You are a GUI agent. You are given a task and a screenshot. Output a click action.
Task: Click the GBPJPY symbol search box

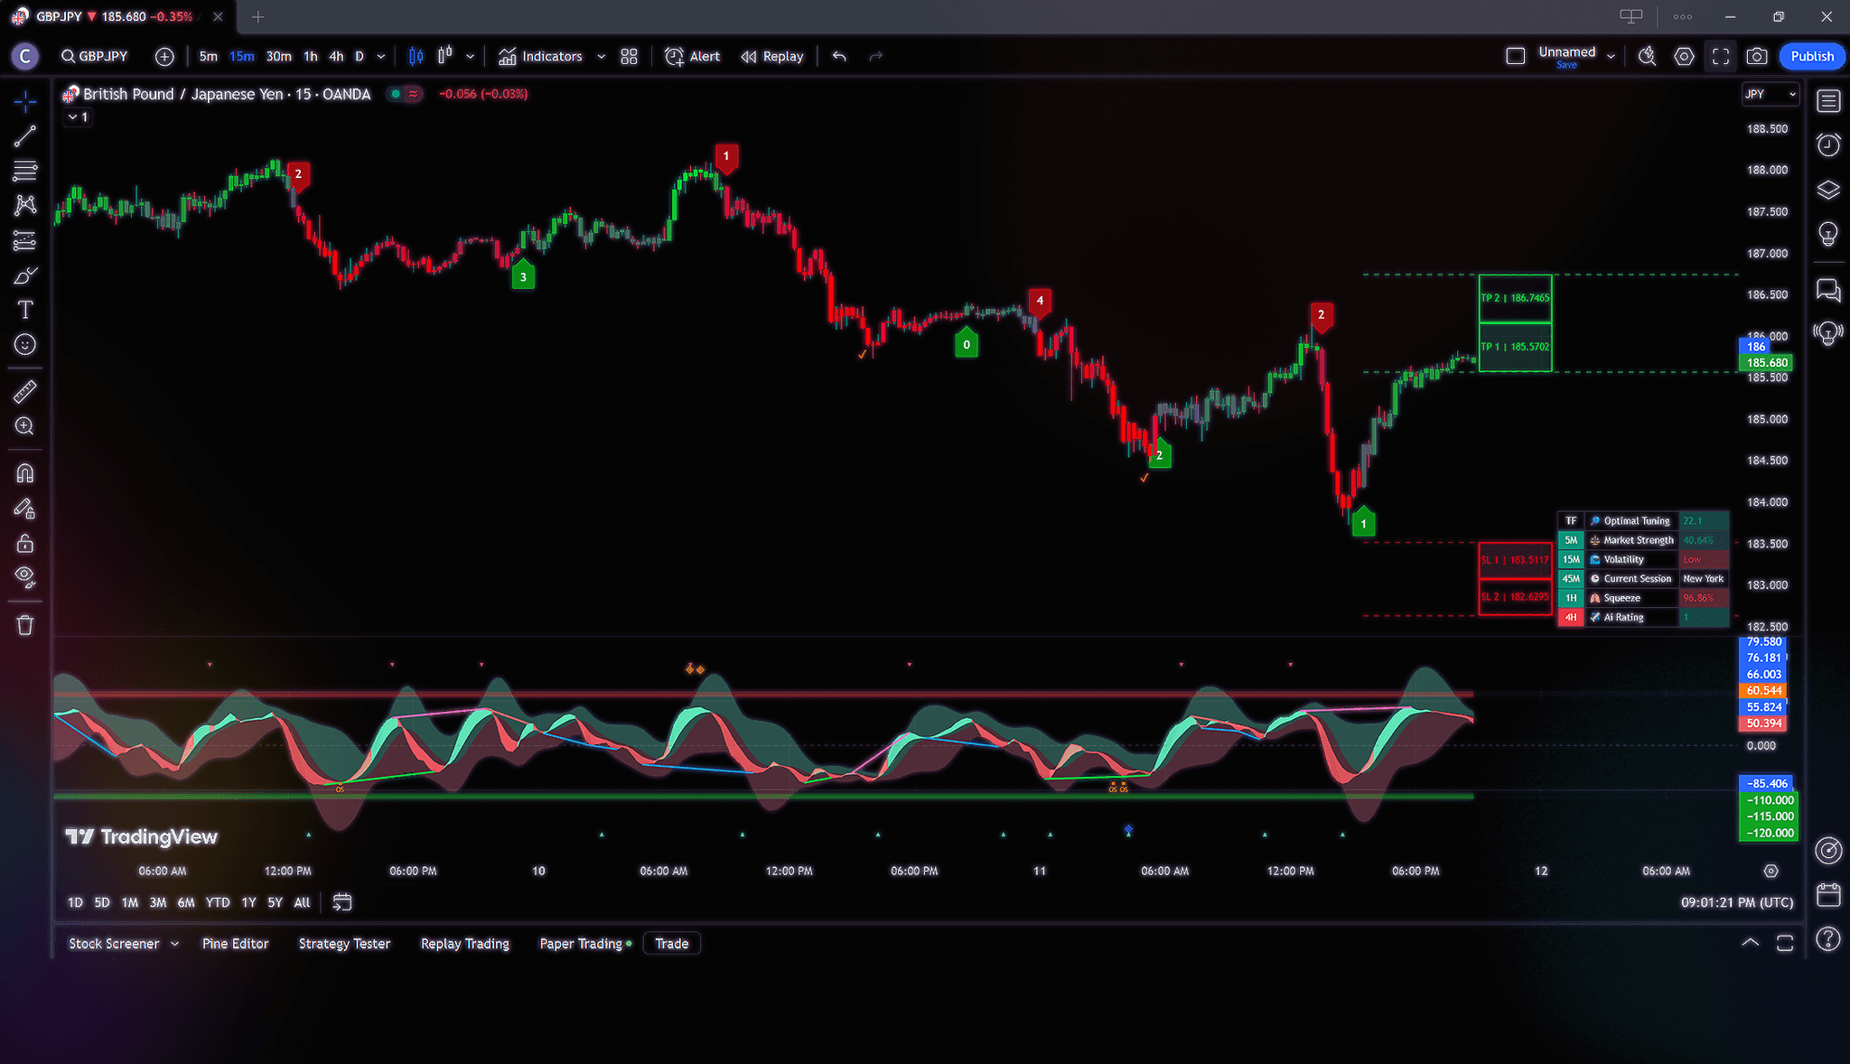pos(95,56)
